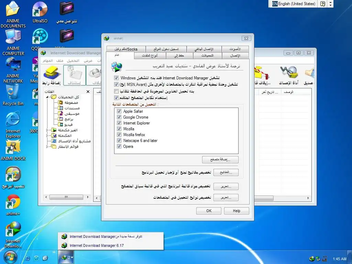Switch to the الإتصال الهاتفي tab
The height and width of the screenshot is (264, 352).
coord(204,49)
